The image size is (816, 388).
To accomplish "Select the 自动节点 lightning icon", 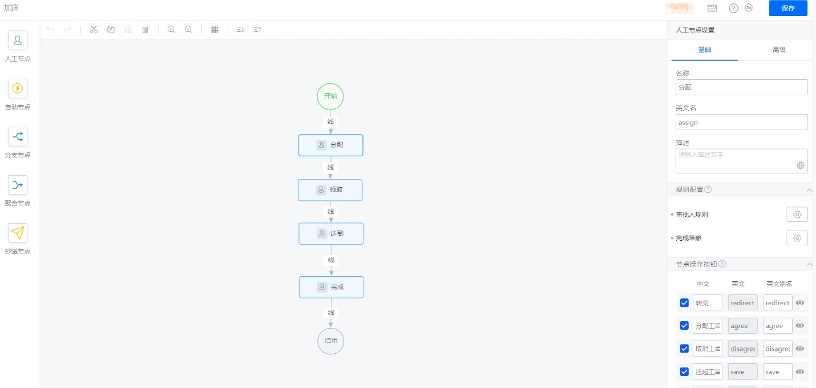I will 17,88.
